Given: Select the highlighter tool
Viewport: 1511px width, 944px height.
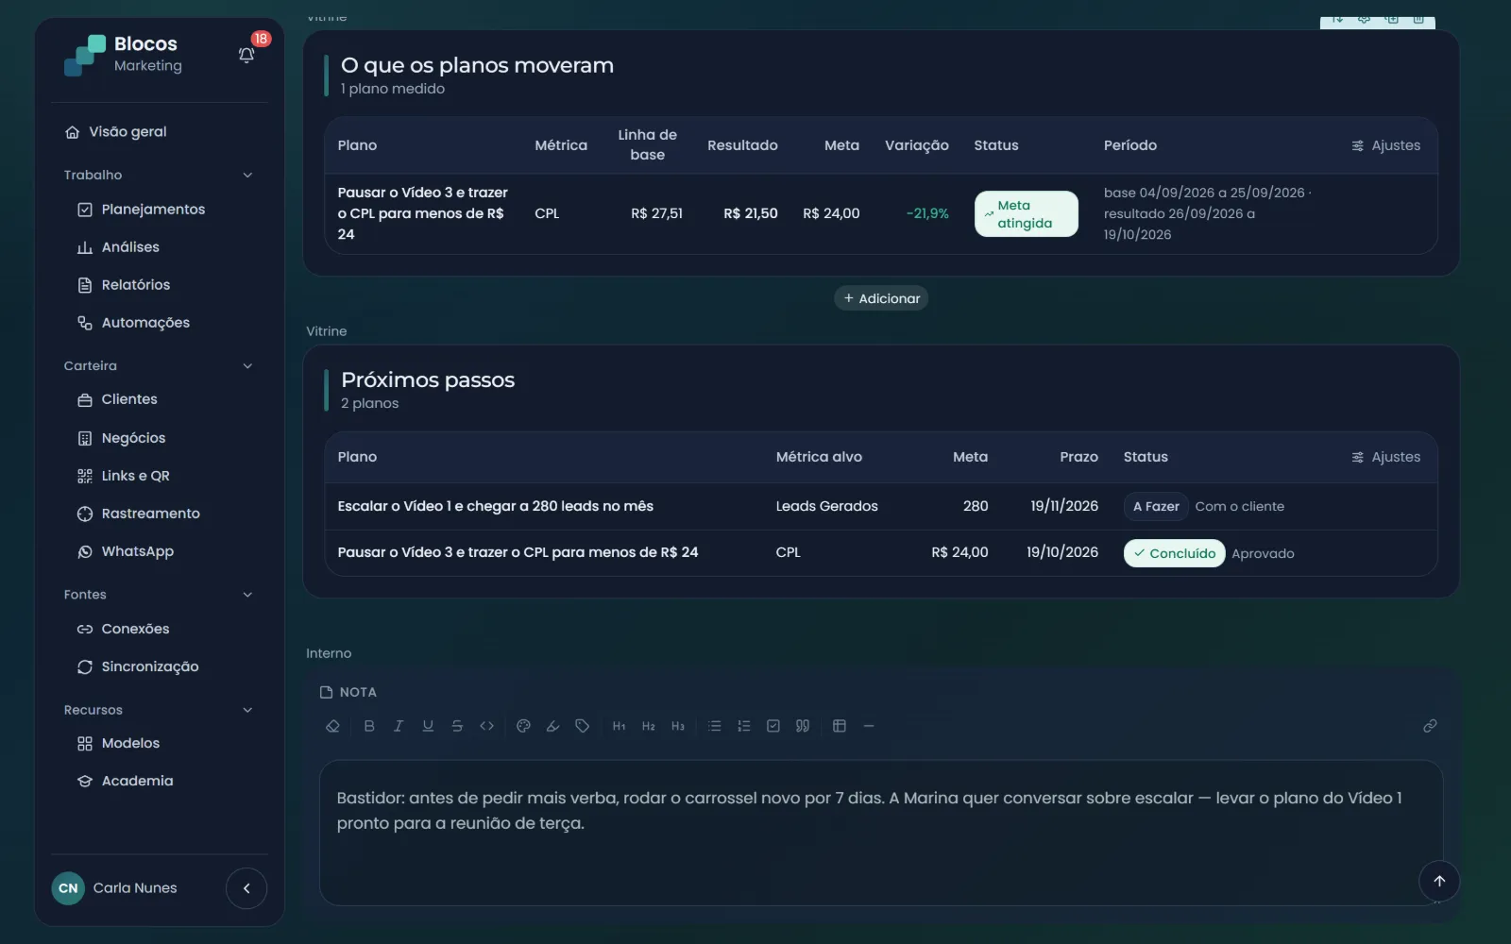Looking at the screenshot, I should (552, 726).
